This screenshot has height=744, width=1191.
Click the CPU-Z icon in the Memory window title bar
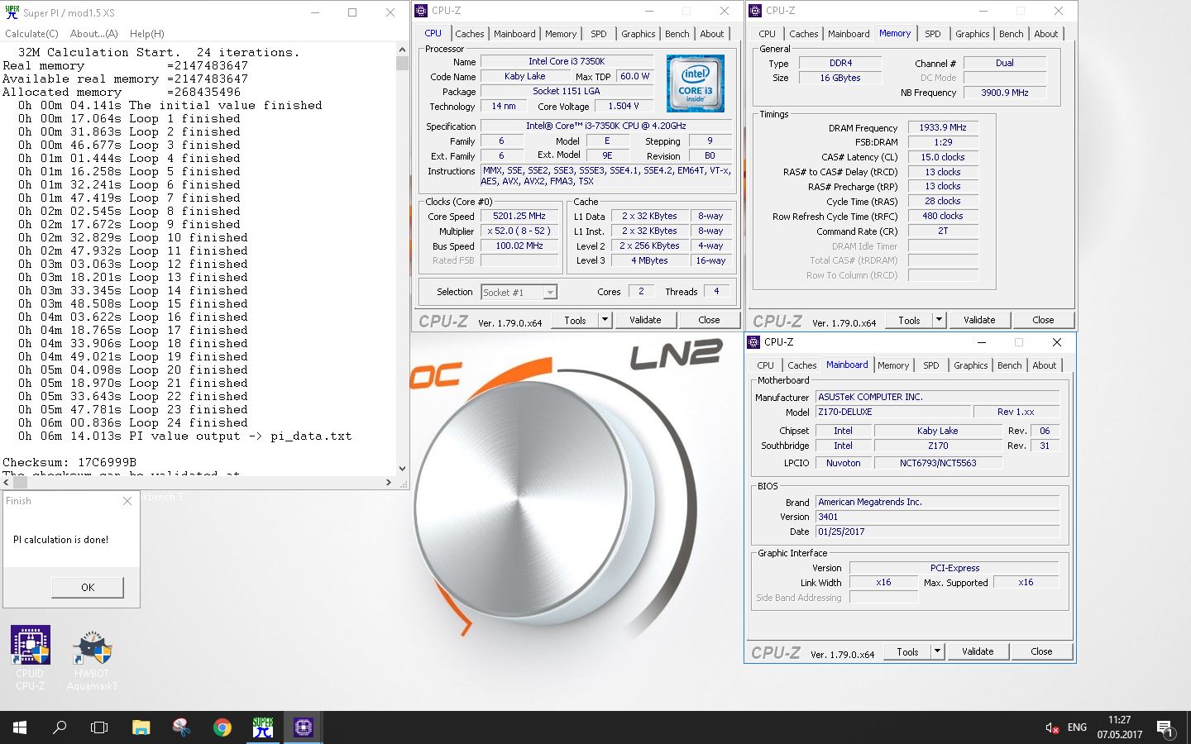754,11
